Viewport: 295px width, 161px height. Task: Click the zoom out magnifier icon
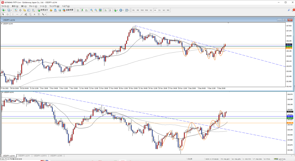(x=96, y=10)
